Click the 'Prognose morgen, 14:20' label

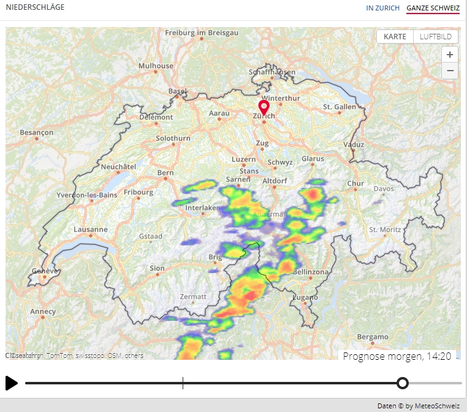click(397, 356)
